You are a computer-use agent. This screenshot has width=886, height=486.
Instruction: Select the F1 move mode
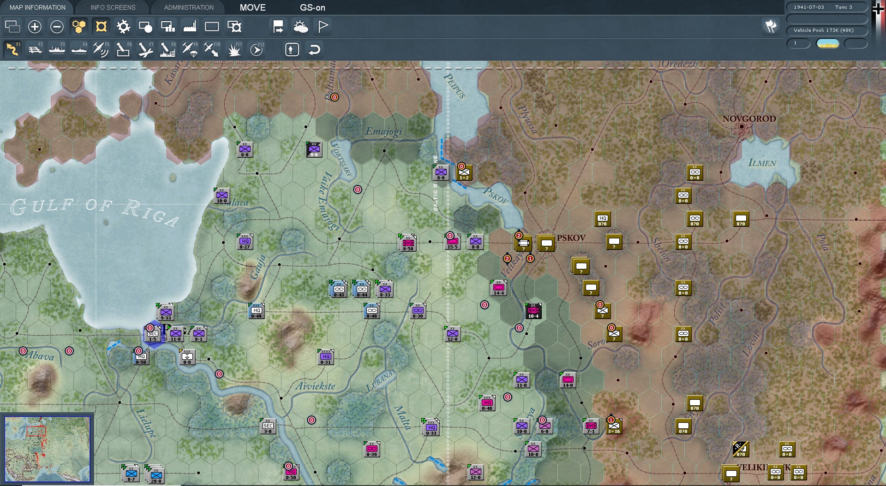point(12,49)
